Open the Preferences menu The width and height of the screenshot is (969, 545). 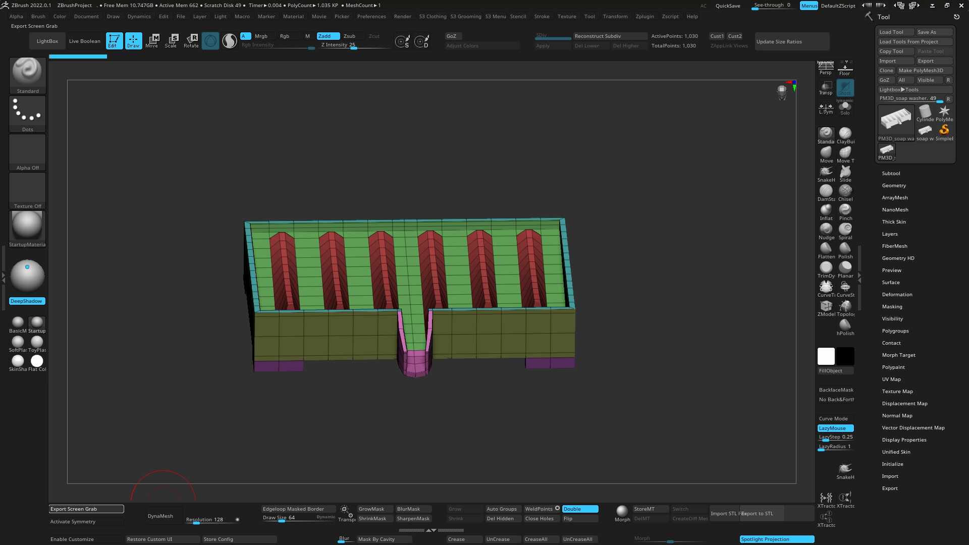click(371, 16)
